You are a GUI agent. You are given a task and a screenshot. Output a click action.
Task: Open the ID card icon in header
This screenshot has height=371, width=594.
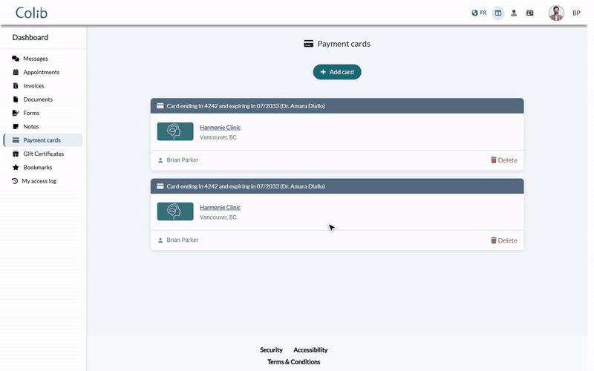[x=530, y=13]
